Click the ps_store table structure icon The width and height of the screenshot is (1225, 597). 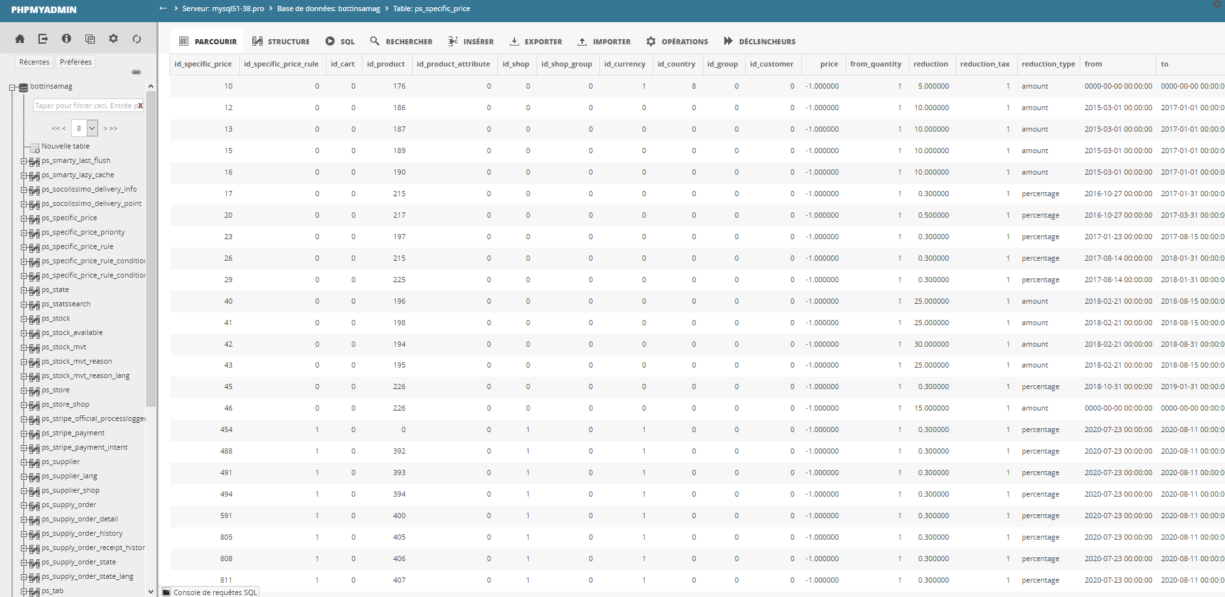(x=35, y=390)
